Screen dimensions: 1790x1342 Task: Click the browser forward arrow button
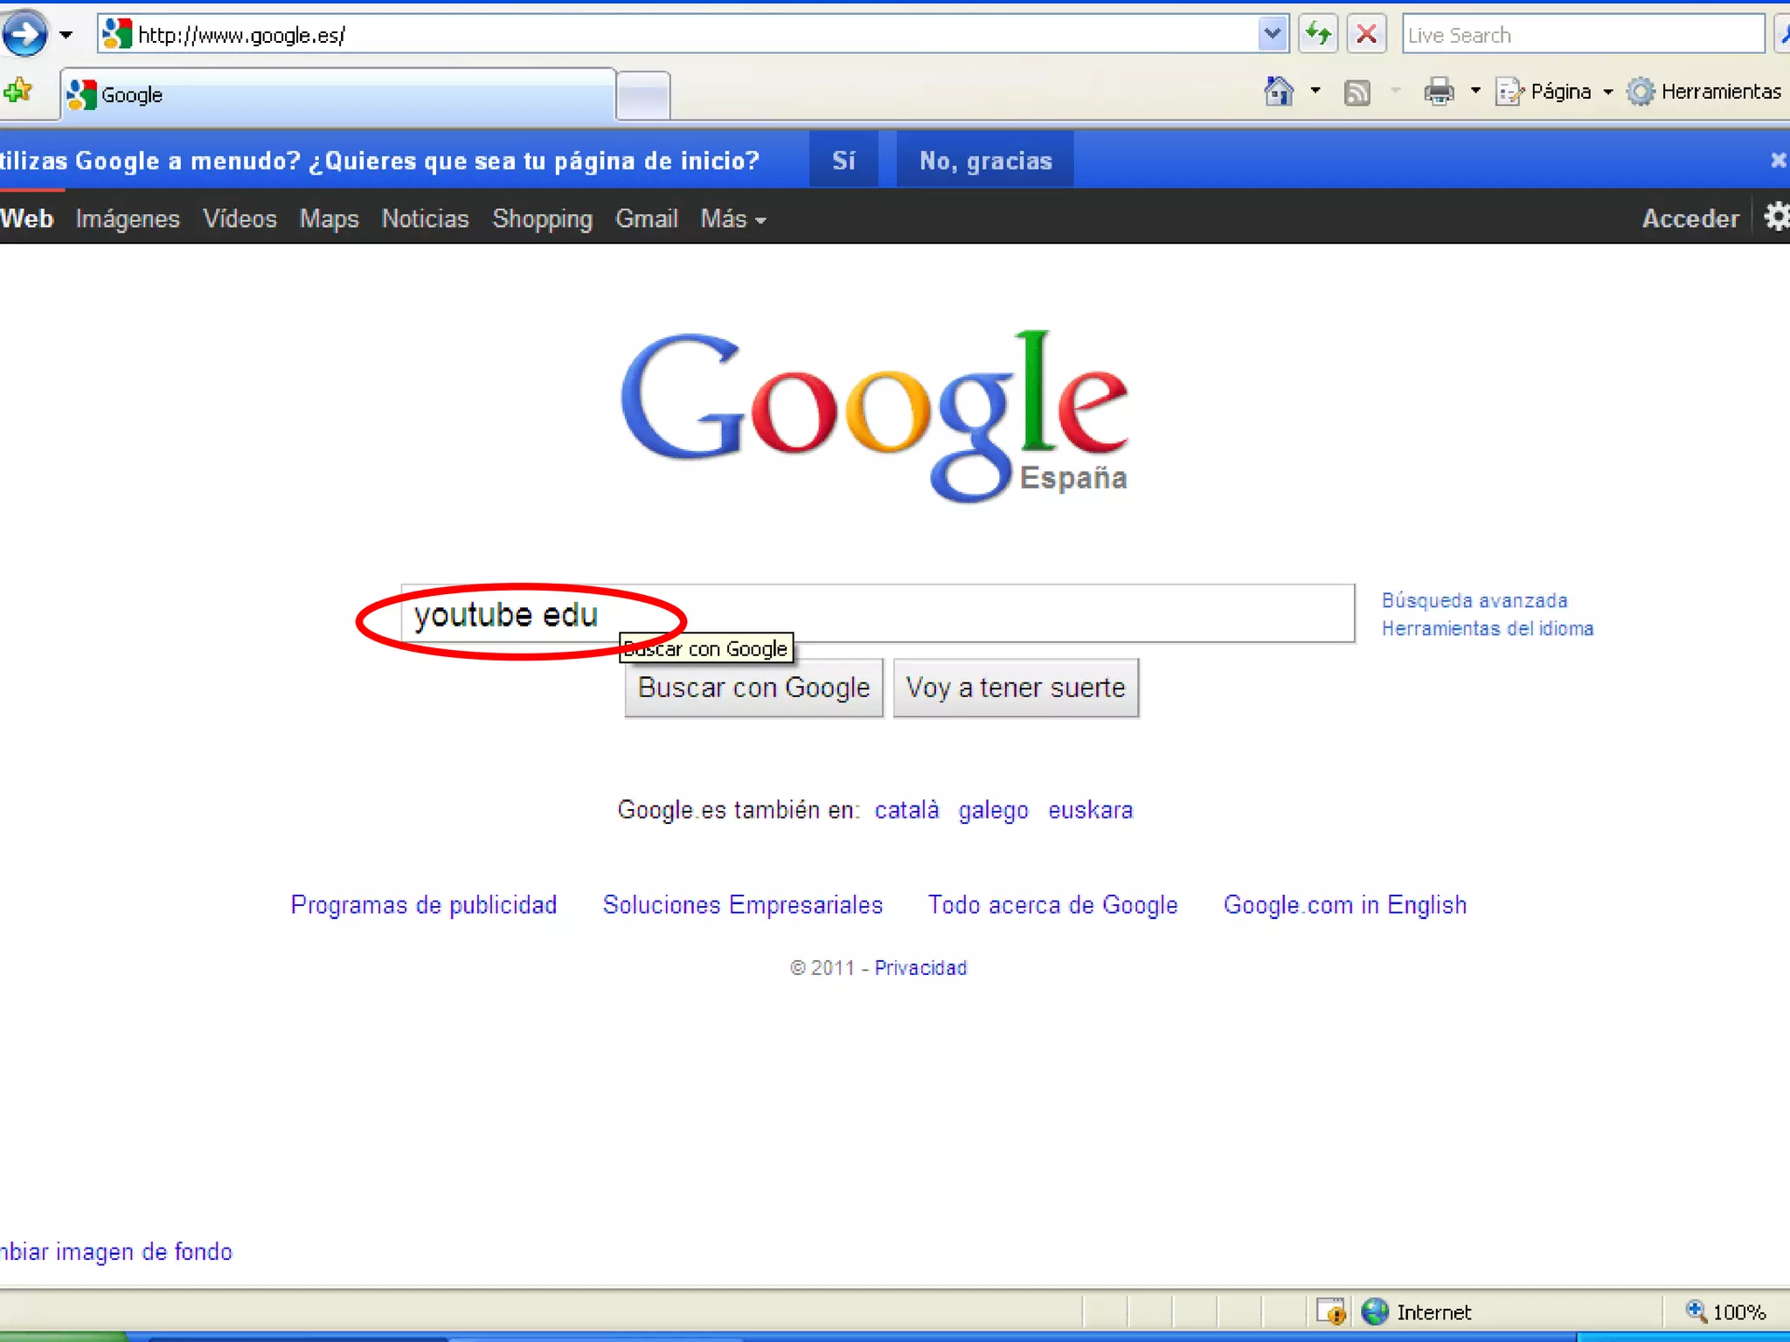pyautogui.click(x=24, y=35)
